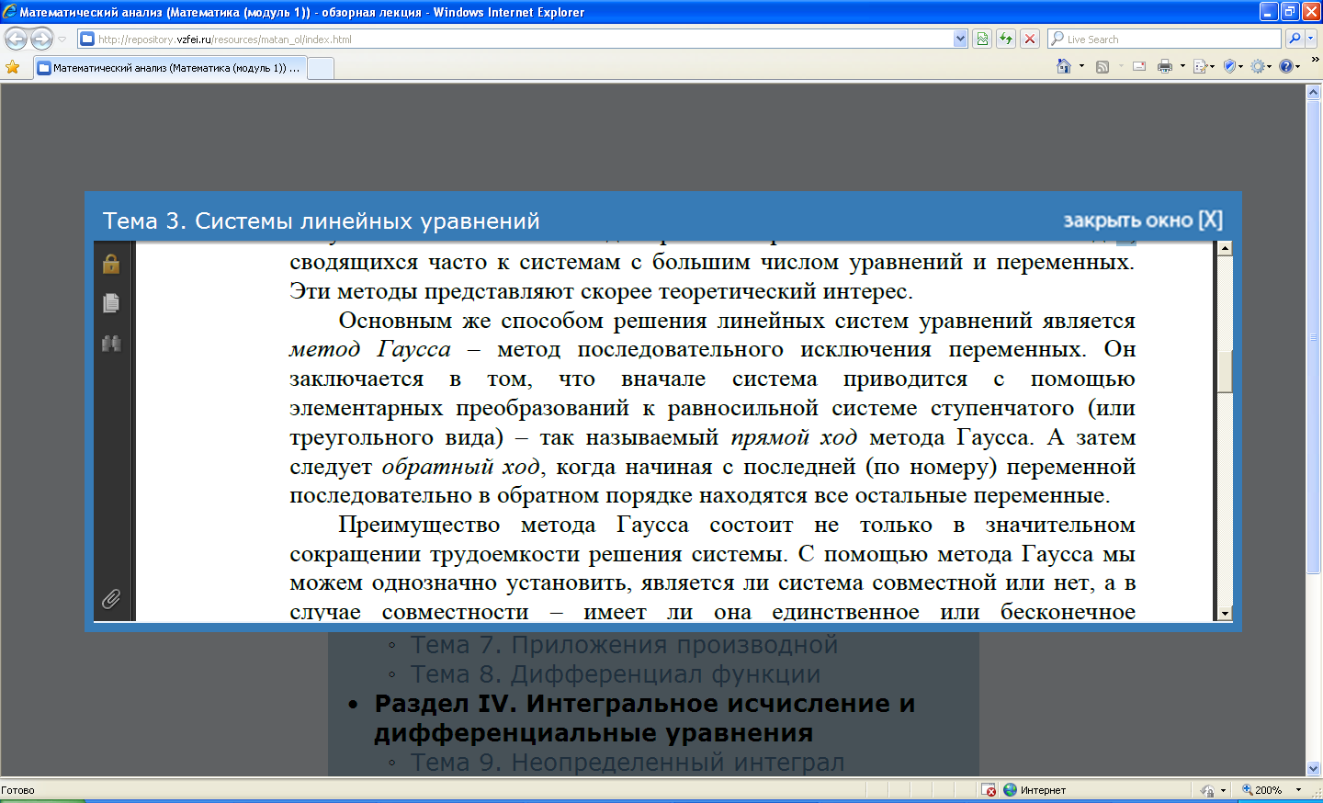Open the recent pages dropdown arrow

pyautogui.click(x=62, y=40)
